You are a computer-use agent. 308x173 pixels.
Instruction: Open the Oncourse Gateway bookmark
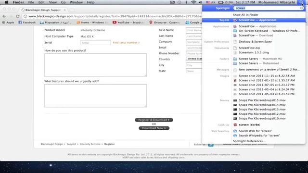pyautogui.click(x=165, y=23)
